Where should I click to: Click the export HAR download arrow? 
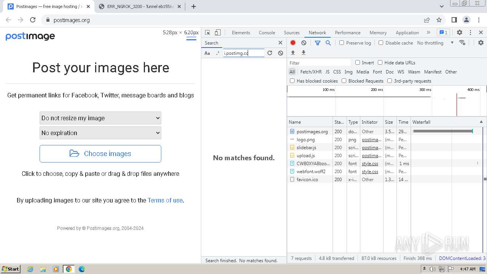[x=304, y=53]
